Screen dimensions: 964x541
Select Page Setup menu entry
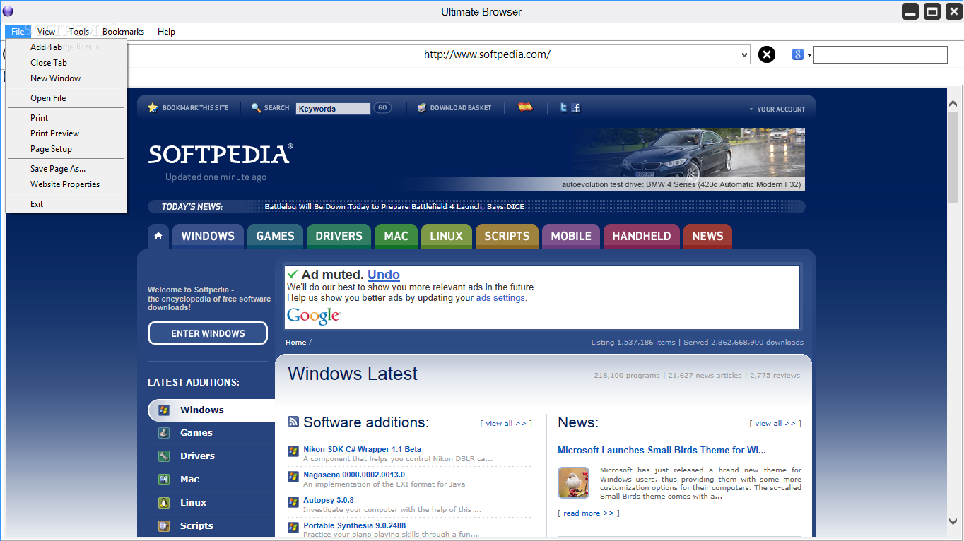66,149
